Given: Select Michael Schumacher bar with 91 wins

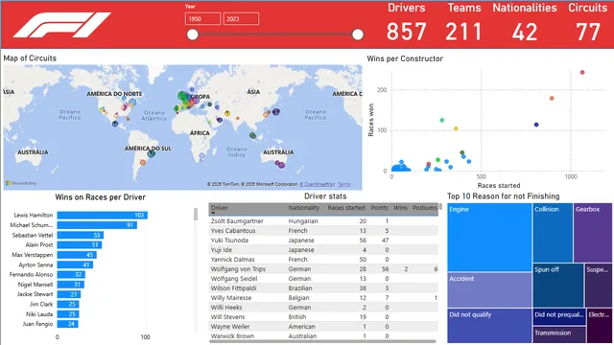Looking at the screenshot, I should point(97,225).
